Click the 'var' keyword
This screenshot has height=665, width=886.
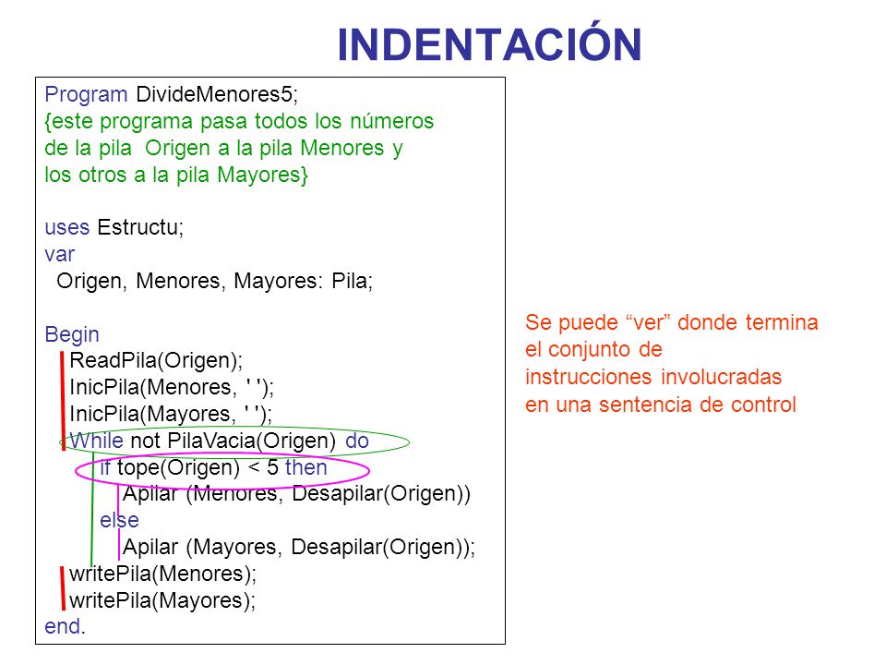click(x=59, y=255)
